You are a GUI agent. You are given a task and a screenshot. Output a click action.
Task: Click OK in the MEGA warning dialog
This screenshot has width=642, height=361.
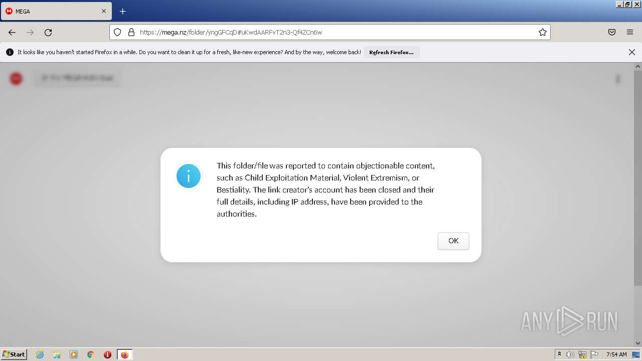(x=453, y=241)
